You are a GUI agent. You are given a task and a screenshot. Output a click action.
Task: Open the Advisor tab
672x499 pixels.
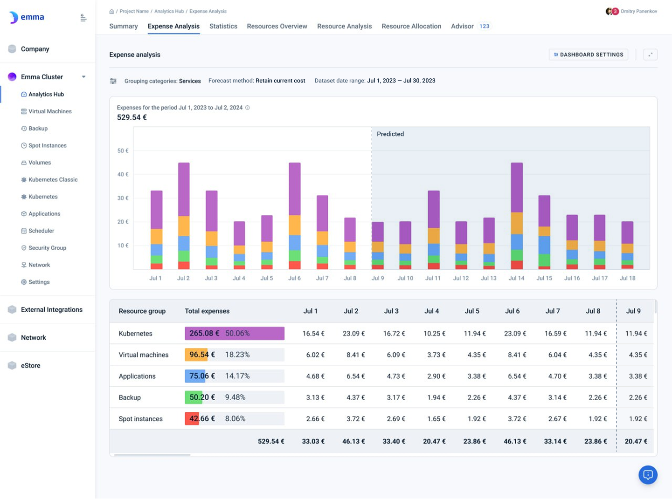tap(462, 26)
